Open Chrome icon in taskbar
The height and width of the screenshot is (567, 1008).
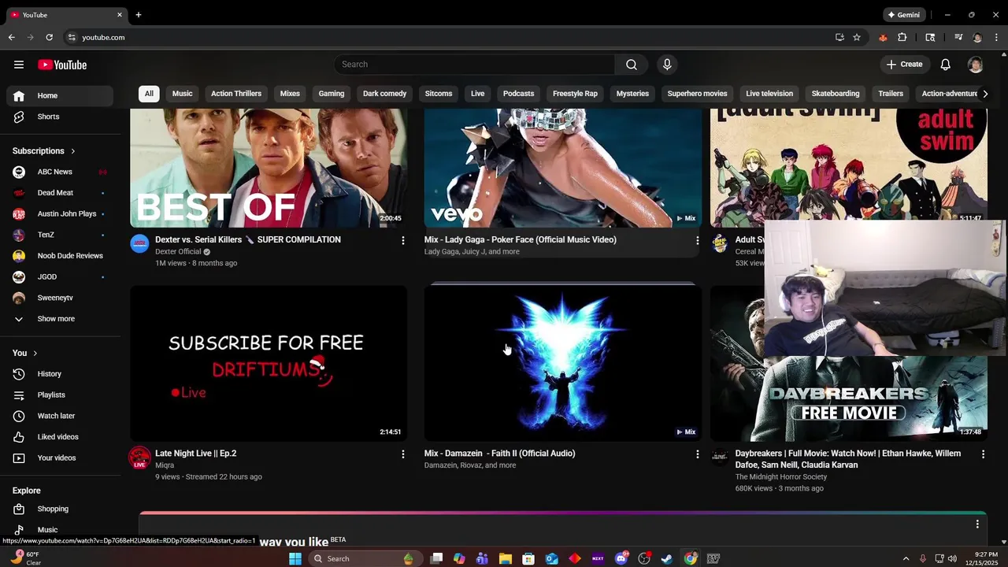[691, 558]
